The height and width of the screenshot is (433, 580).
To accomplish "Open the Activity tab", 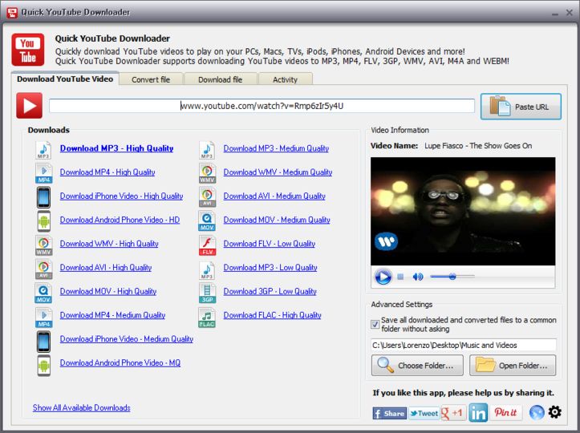I will point(286,79).
